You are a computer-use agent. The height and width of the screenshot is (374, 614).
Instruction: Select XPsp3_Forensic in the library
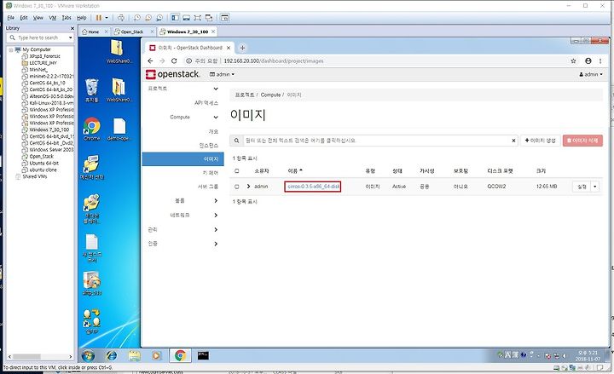44,56
